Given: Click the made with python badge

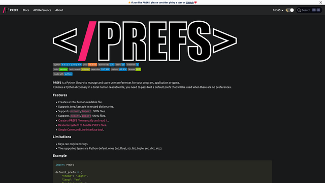Looking at the screenshot, I should (x=62, y=74).
